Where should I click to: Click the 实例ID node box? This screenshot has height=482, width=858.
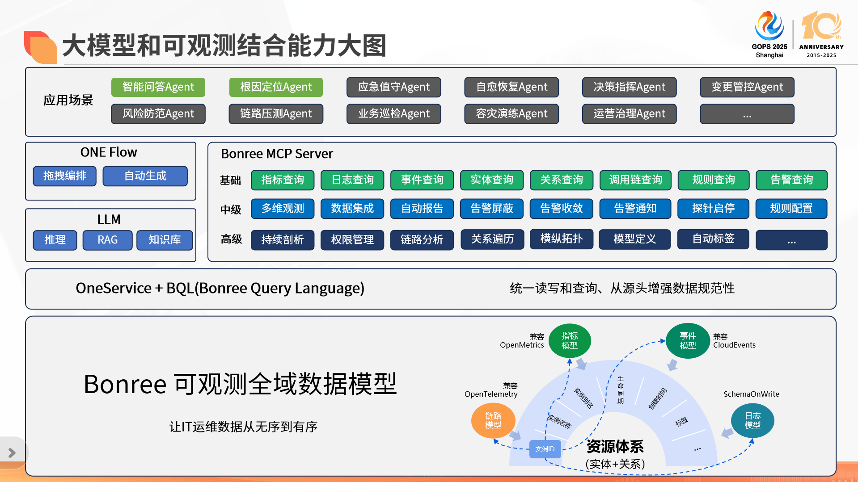[x=545, y=449]
